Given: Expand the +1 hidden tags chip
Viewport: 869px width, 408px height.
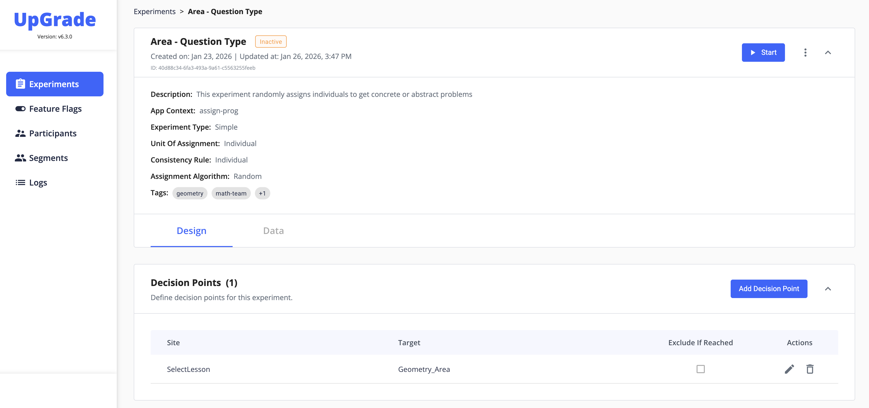Looking at the screenshot, I should [262, 193].
